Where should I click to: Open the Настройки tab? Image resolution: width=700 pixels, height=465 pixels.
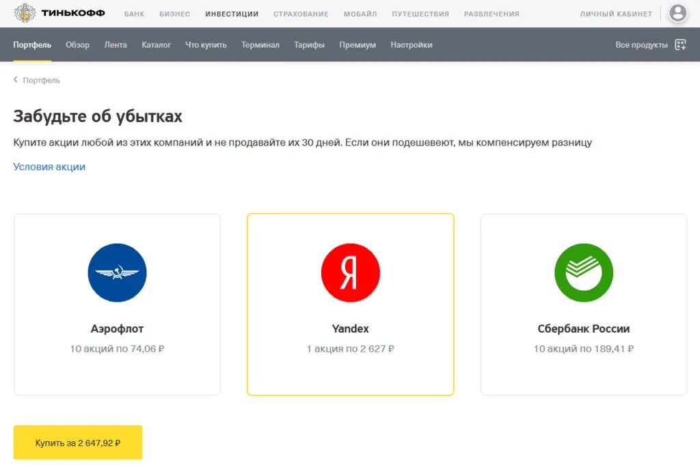point(412,44)
